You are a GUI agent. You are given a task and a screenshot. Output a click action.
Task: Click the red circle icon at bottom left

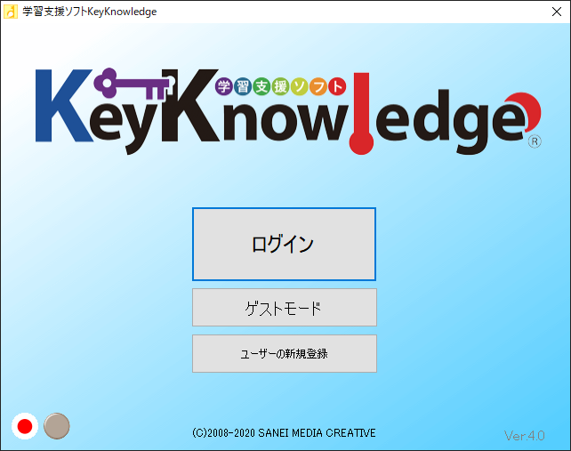pos(25,427)
